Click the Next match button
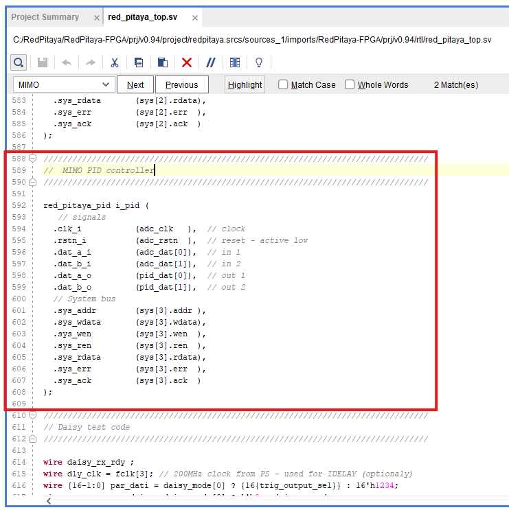509x510 pixels. (135, 84)
